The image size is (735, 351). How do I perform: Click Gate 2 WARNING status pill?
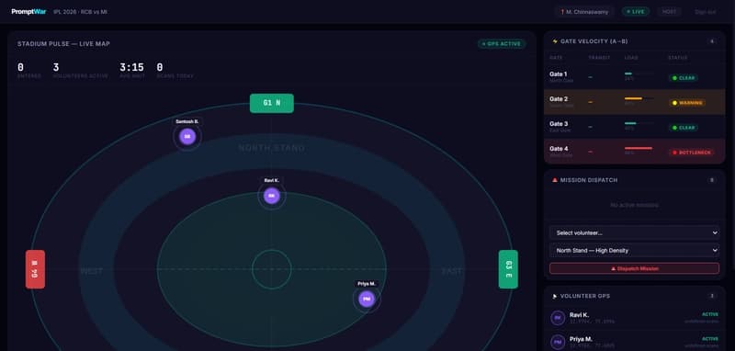click(x=687, y=103)
